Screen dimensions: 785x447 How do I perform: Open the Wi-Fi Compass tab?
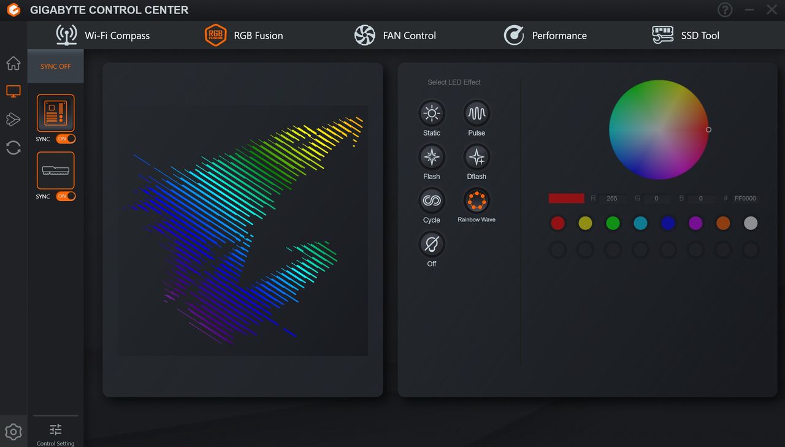click(x=102, y=36)
